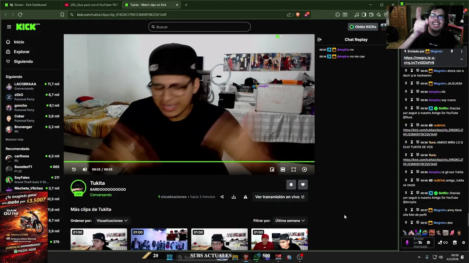The height and width of the screenshot is (263, 469).
Task: Share the clip
Action: tap(222, 197)
